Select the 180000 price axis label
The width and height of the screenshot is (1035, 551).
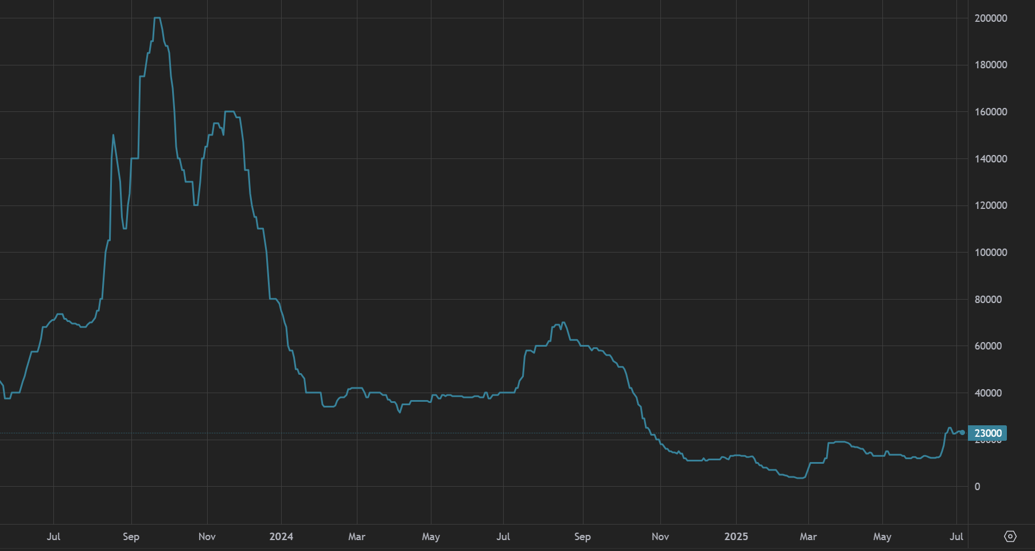click(x=991, y=65)
